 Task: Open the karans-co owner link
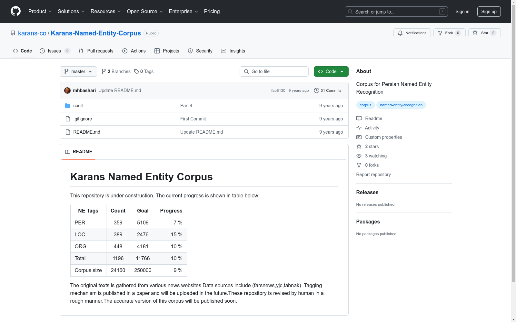pyautogui.click(x=32, y=33)
